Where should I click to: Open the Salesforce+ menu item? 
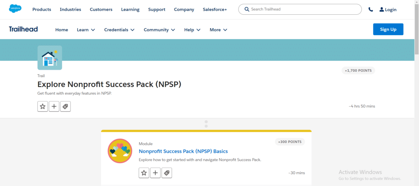coord(214,10)
